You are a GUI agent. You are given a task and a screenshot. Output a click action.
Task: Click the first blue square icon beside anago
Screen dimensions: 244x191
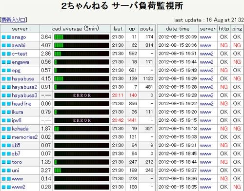coord(3,37)
